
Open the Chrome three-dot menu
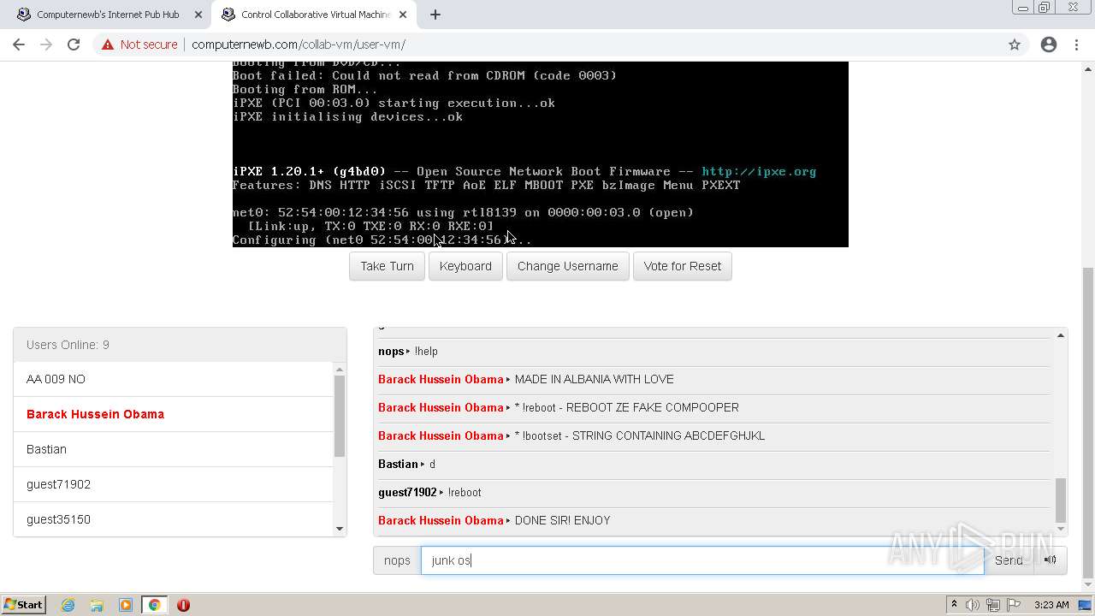coord(1076,44)
